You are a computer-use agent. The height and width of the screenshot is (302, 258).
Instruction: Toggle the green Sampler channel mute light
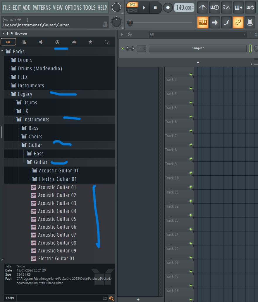coord(123,48)
